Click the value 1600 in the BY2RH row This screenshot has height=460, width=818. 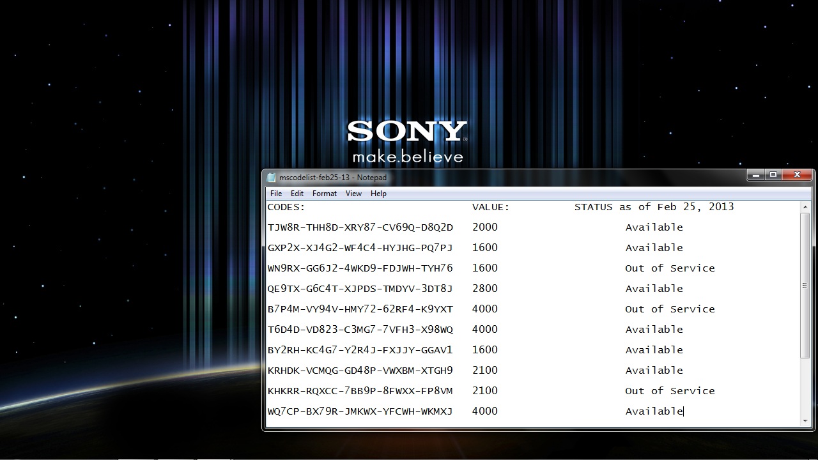(x=484, y=350)
